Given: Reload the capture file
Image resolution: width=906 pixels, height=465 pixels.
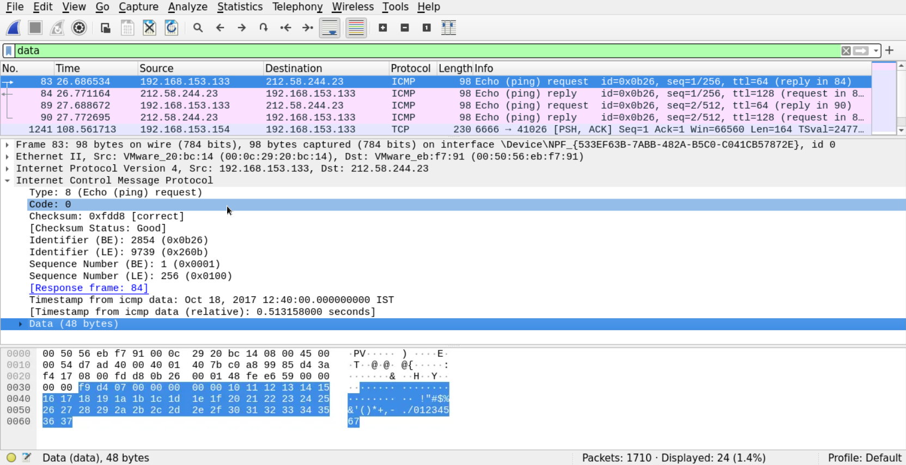Looking at the screenshot, I should click(171, 28).
